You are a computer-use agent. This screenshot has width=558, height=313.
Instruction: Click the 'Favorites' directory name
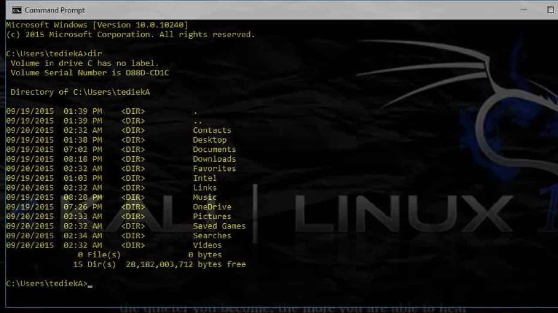214,168
